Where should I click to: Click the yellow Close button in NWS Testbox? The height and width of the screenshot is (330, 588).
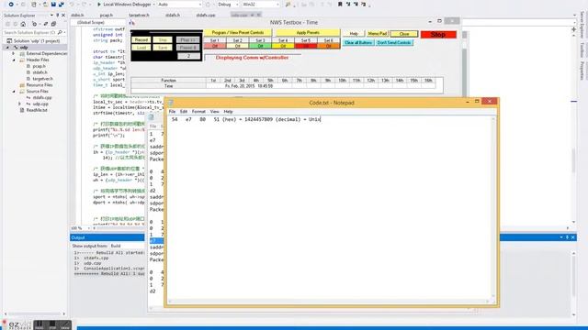click(x=404, y=34)
